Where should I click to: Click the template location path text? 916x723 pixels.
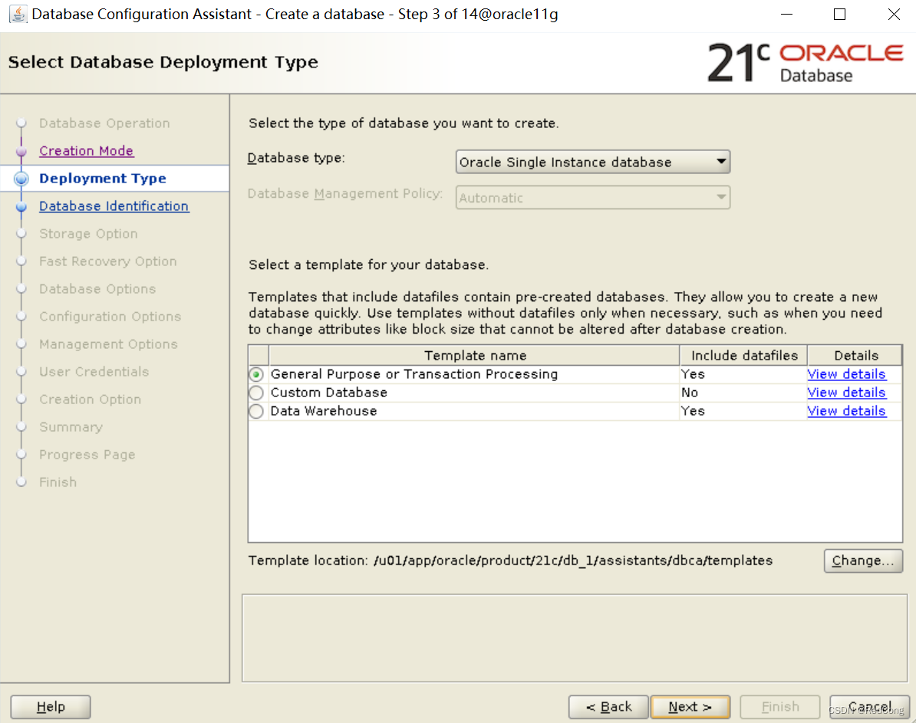[573, 560]
